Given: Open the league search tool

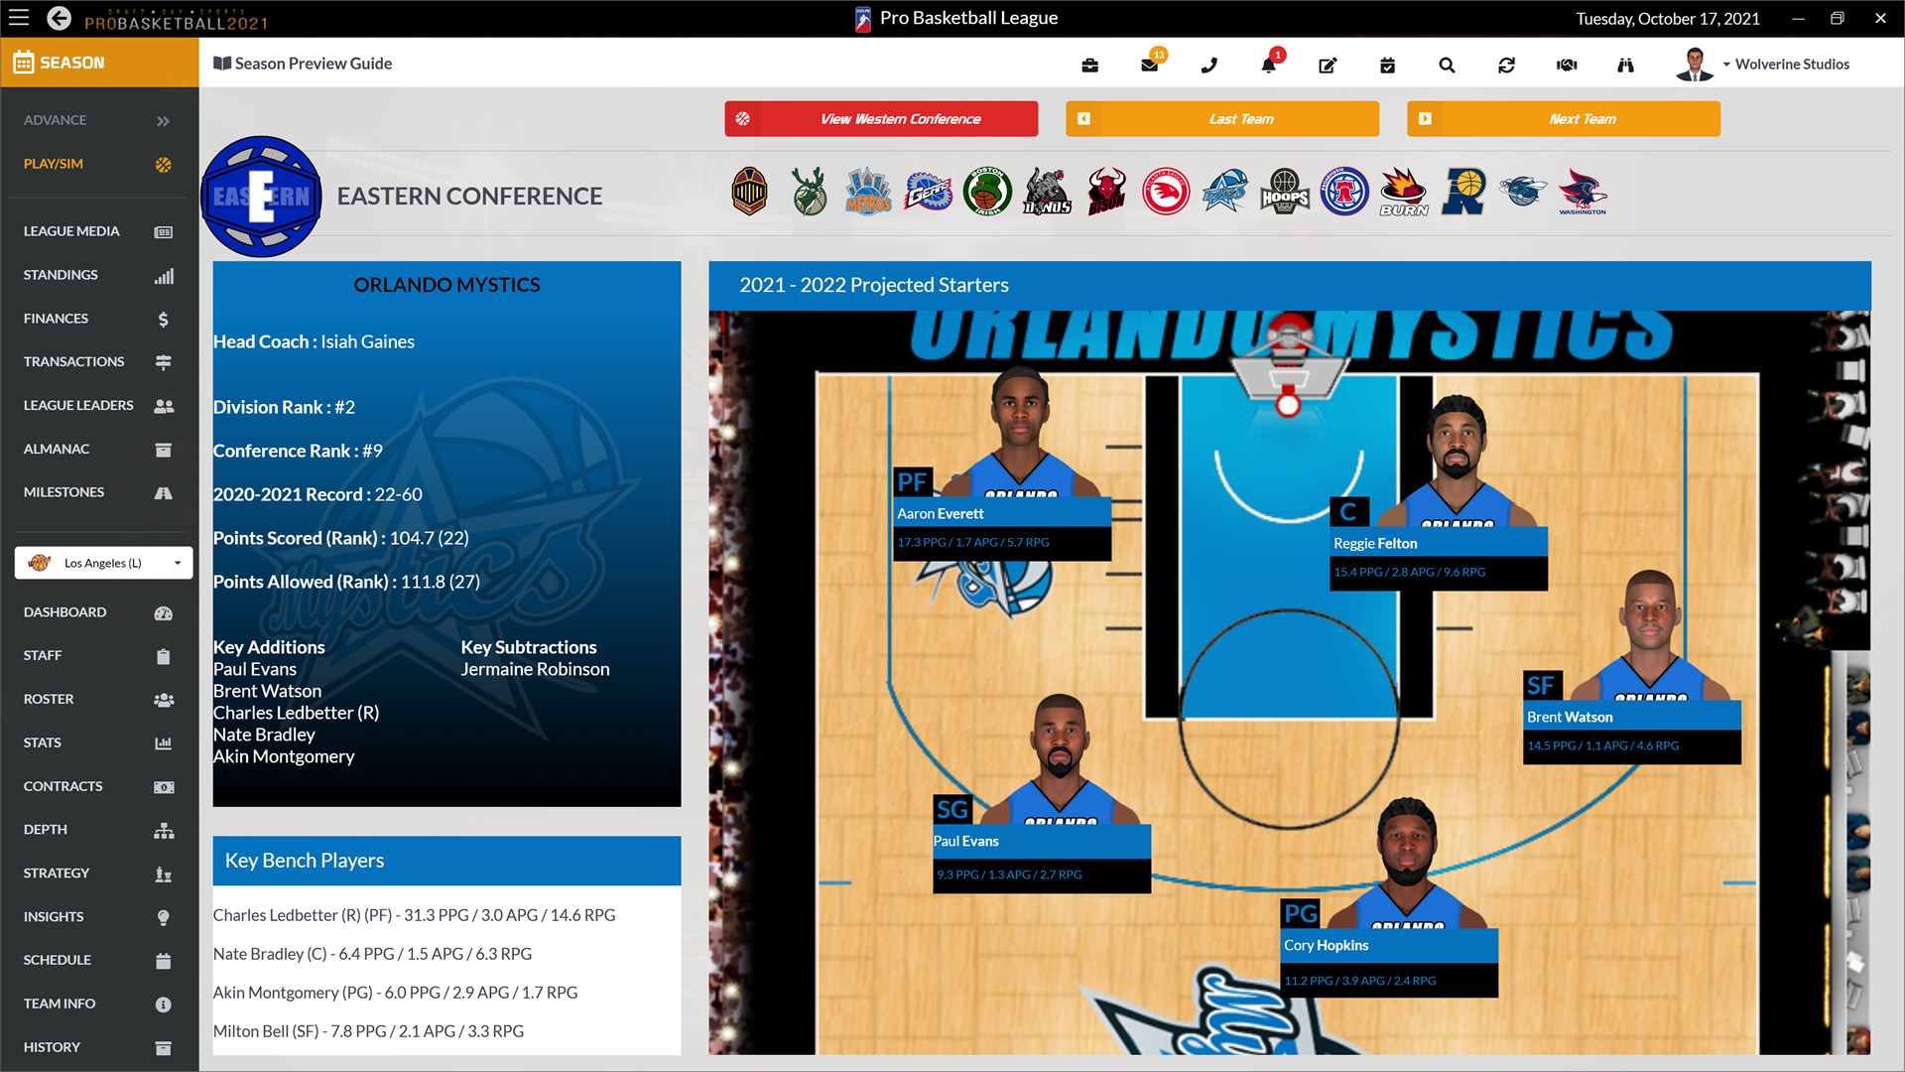Looking at the screenshot, I should (1447, 65).
